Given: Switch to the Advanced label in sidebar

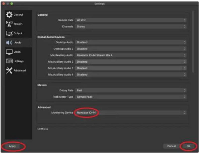Looking at the screenshot, I should [x=20, y=70].
